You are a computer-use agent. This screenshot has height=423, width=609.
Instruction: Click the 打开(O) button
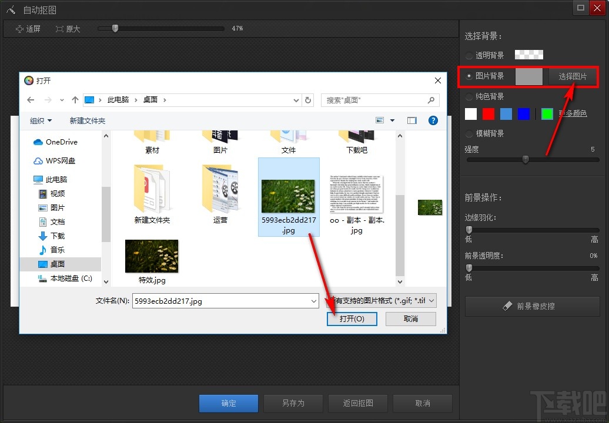coord(352,319)
